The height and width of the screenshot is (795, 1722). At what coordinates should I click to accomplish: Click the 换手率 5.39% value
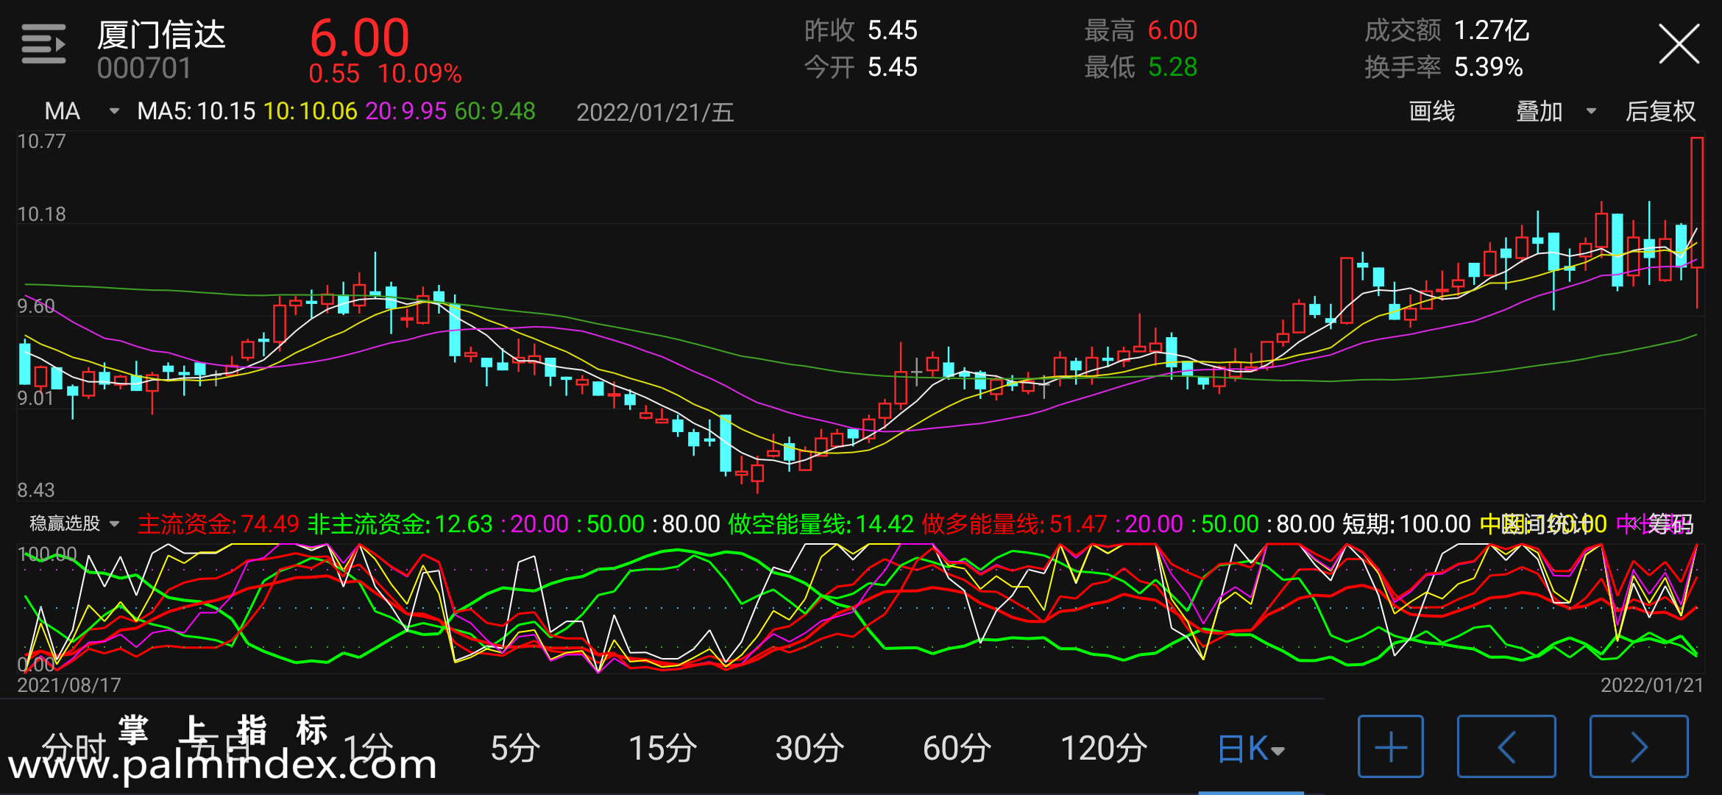point(1443,67)
